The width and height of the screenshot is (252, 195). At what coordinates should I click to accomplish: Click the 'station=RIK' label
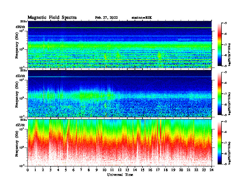[x=142, y=18]
